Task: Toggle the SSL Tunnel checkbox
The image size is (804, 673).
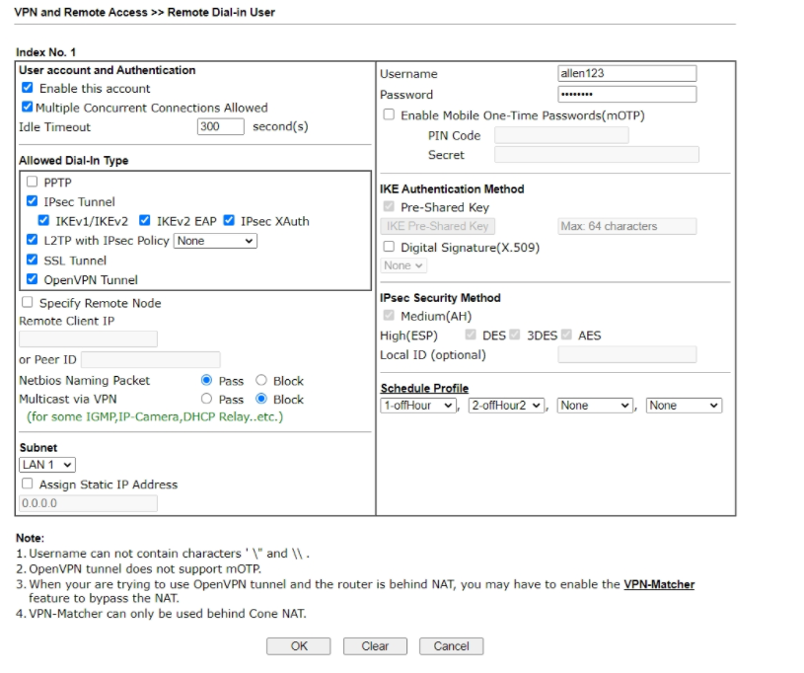Action: pos(33,261)
